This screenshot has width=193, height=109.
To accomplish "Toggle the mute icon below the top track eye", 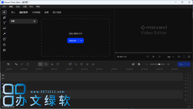I will (x=3, y=78).
